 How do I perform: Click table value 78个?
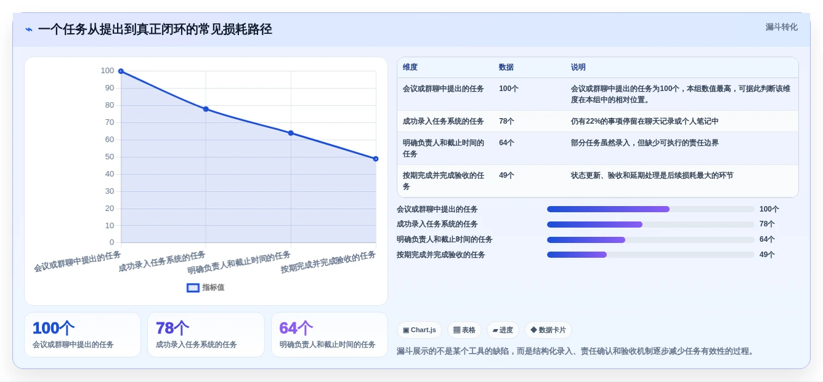(506, 121)
